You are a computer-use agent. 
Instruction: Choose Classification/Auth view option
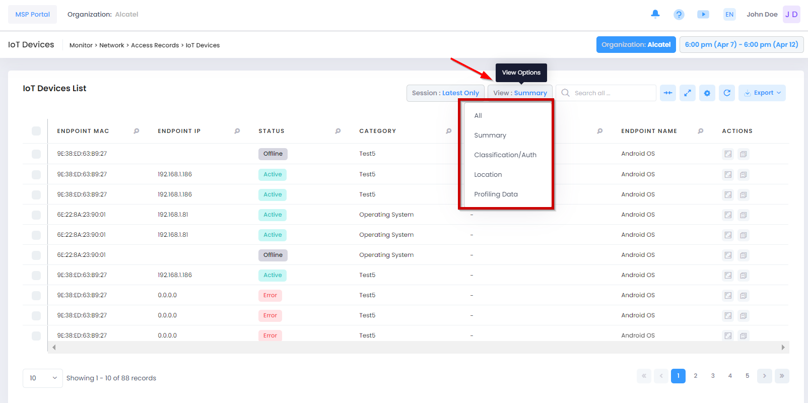[508, 155]
